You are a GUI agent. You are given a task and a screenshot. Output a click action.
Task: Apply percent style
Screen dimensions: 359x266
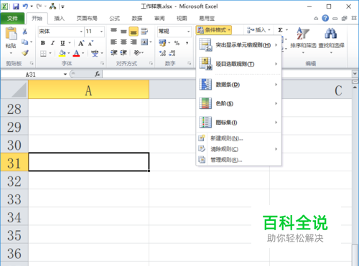(x=177, y=43)
